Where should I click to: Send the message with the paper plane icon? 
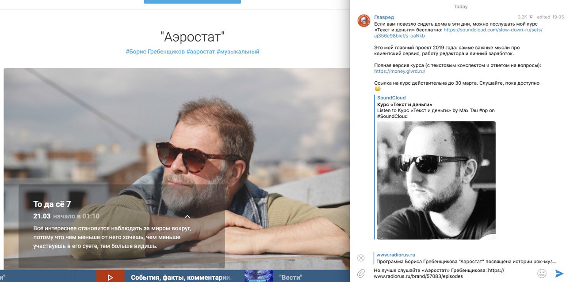(559, 273)
